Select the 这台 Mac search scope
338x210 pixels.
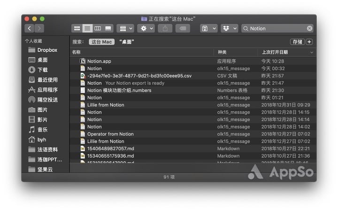tap(101, 42)
